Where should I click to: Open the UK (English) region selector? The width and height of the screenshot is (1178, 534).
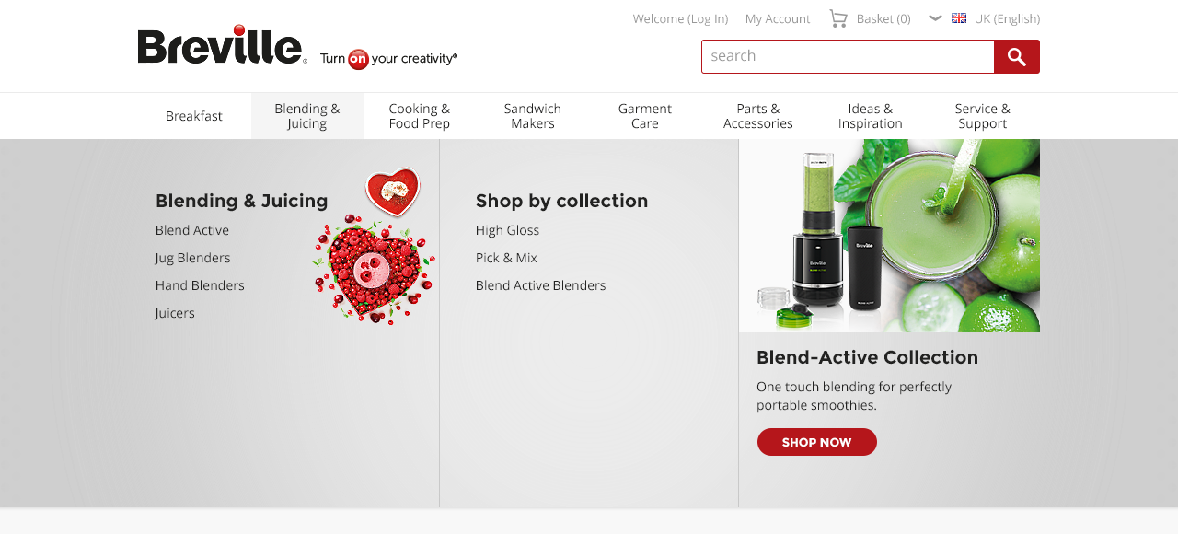[x=1007, y=18]
